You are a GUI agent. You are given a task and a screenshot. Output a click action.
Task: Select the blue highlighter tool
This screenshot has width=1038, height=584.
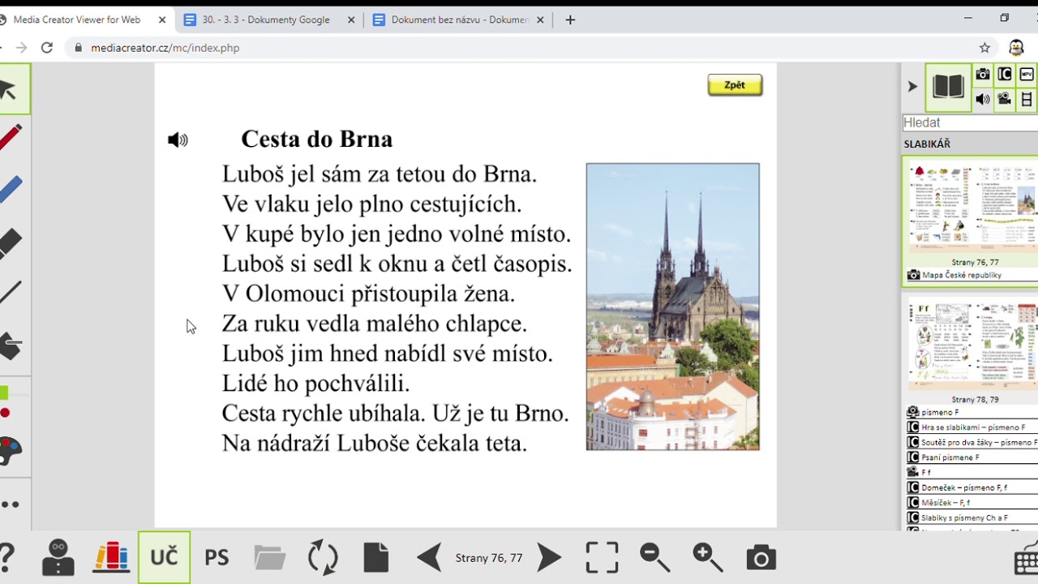click(x=10, y=191)
